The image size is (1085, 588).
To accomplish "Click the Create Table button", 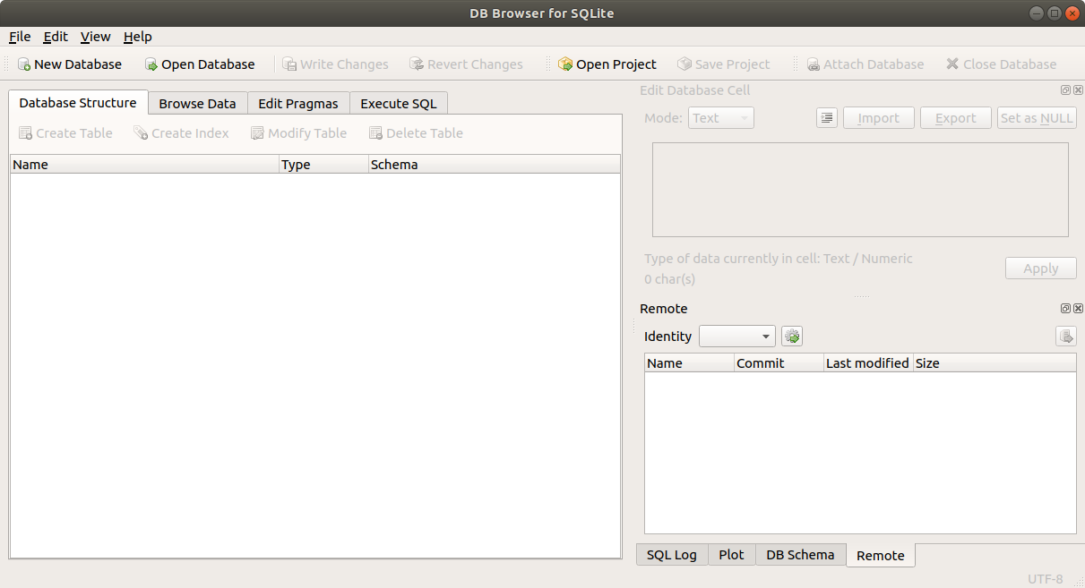I will click(x=65, y=133).
